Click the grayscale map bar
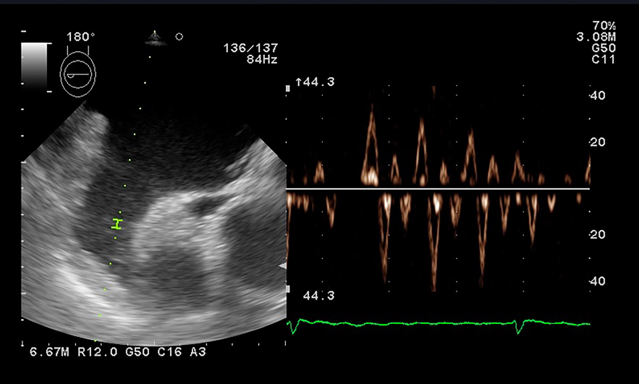 click(x=34, y=66)
